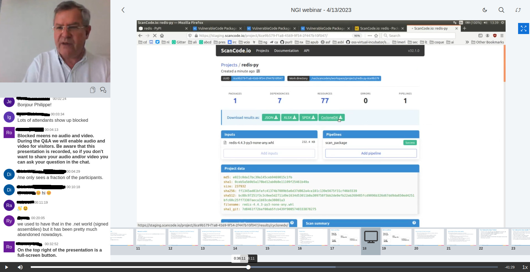Image resolution: width=530 pixels, height=272 pixels.
Task: Open search with the magnifier icon
Action: point(501,10)
